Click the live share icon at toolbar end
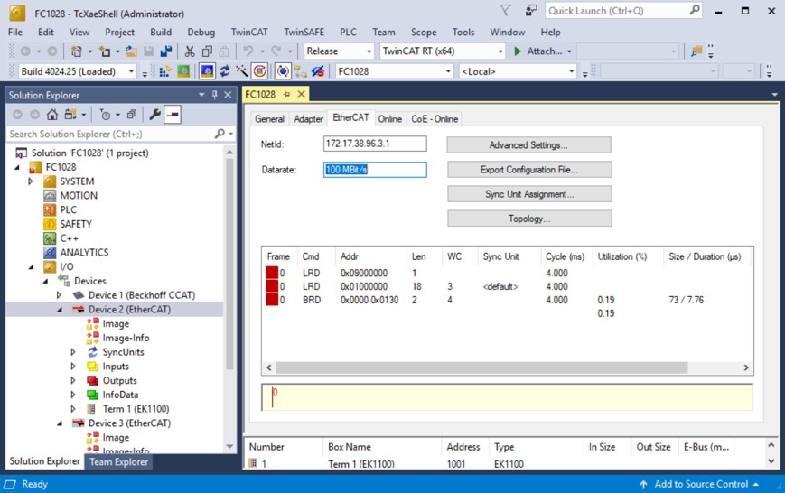This screenshot has height=493, width=785. [x=696, y=51]
